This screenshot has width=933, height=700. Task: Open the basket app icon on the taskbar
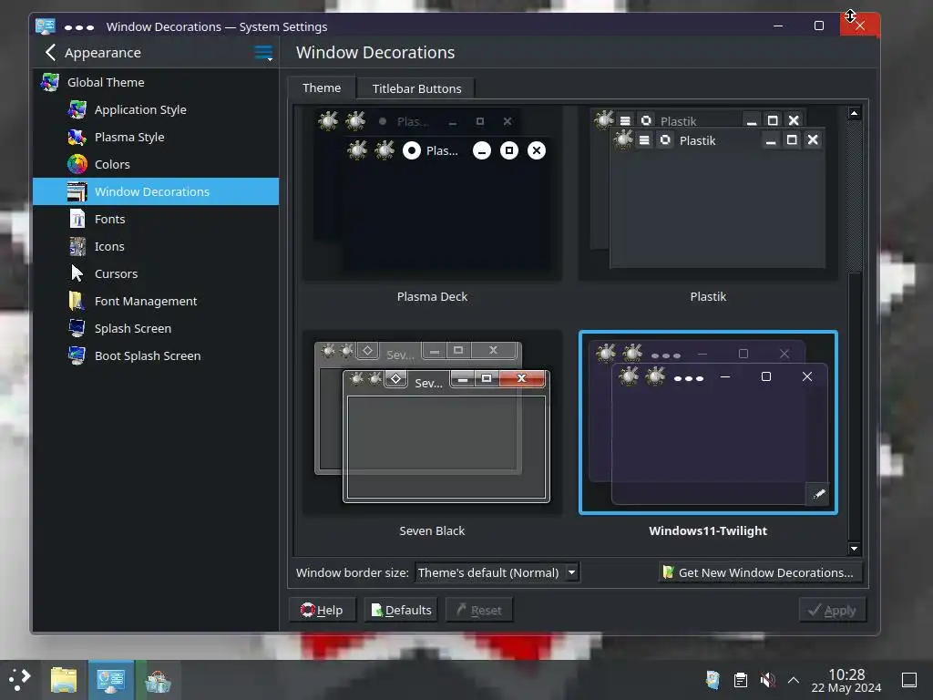pyautogui.click(x=158, y=680)
